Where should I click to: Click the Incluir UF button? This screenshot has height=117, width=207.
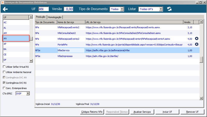(167, 112)
